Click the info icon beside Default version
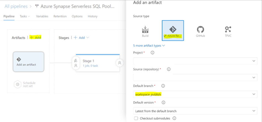The width and height of the screenshot is (262, 122). 164,102
